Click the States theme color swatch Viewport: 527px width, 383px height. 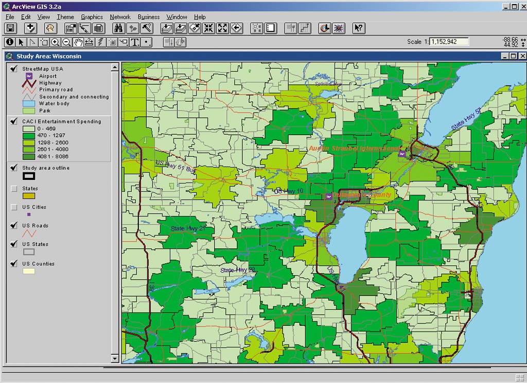[29, 196]
